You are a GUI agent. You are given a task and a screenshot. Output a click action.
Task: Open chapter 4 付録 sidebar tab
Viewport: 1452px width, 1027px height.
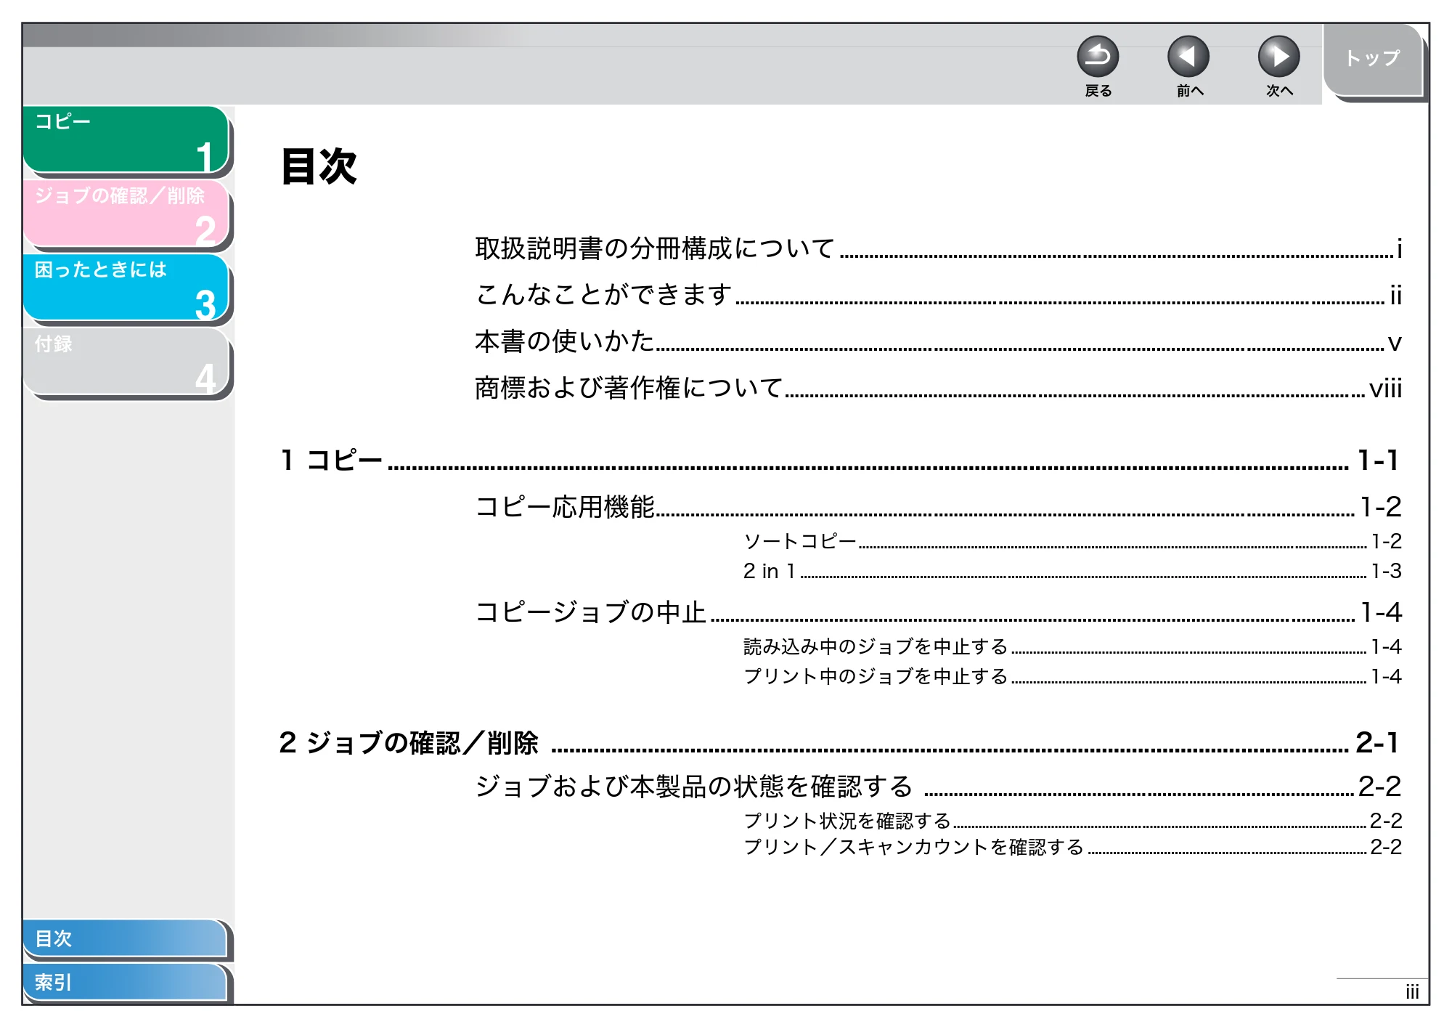click(126, 362)
